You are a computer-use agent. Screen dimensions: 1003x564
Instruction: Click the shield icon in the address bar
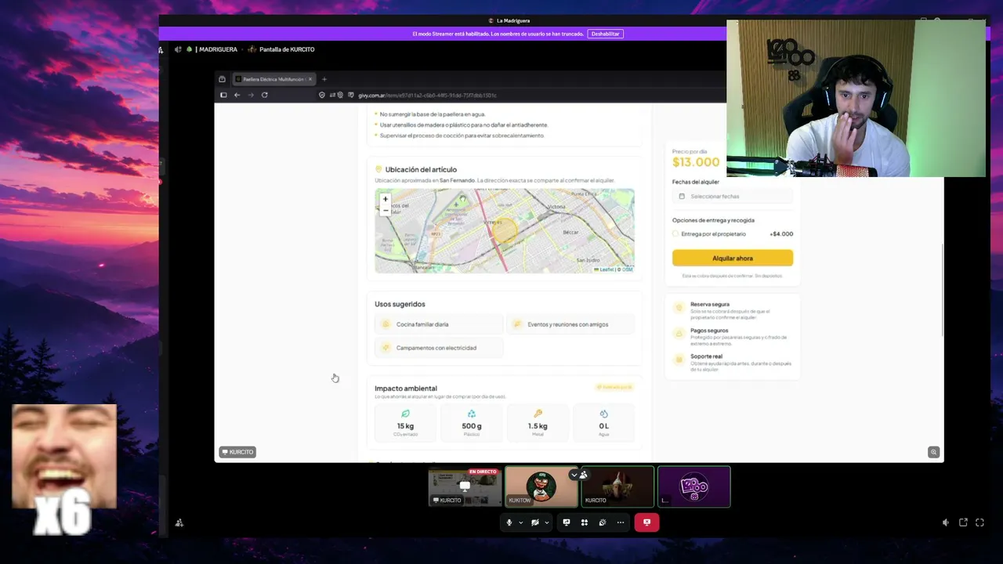pos(322,95)
